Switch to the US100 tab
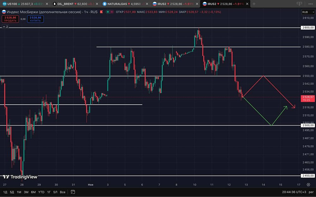The image size is (316, 197). [x=25, y=4]
